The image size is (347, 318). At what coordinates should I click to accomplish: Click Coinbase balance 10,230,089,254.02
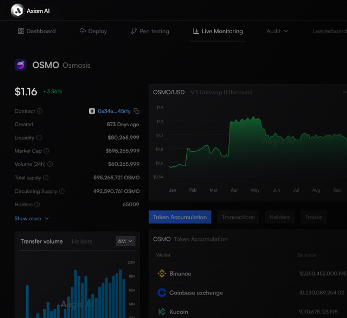click(x=322, y=293)
